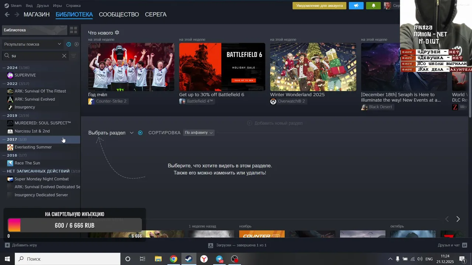
Task: Click the library search field
Action: [x=35, y=56]
